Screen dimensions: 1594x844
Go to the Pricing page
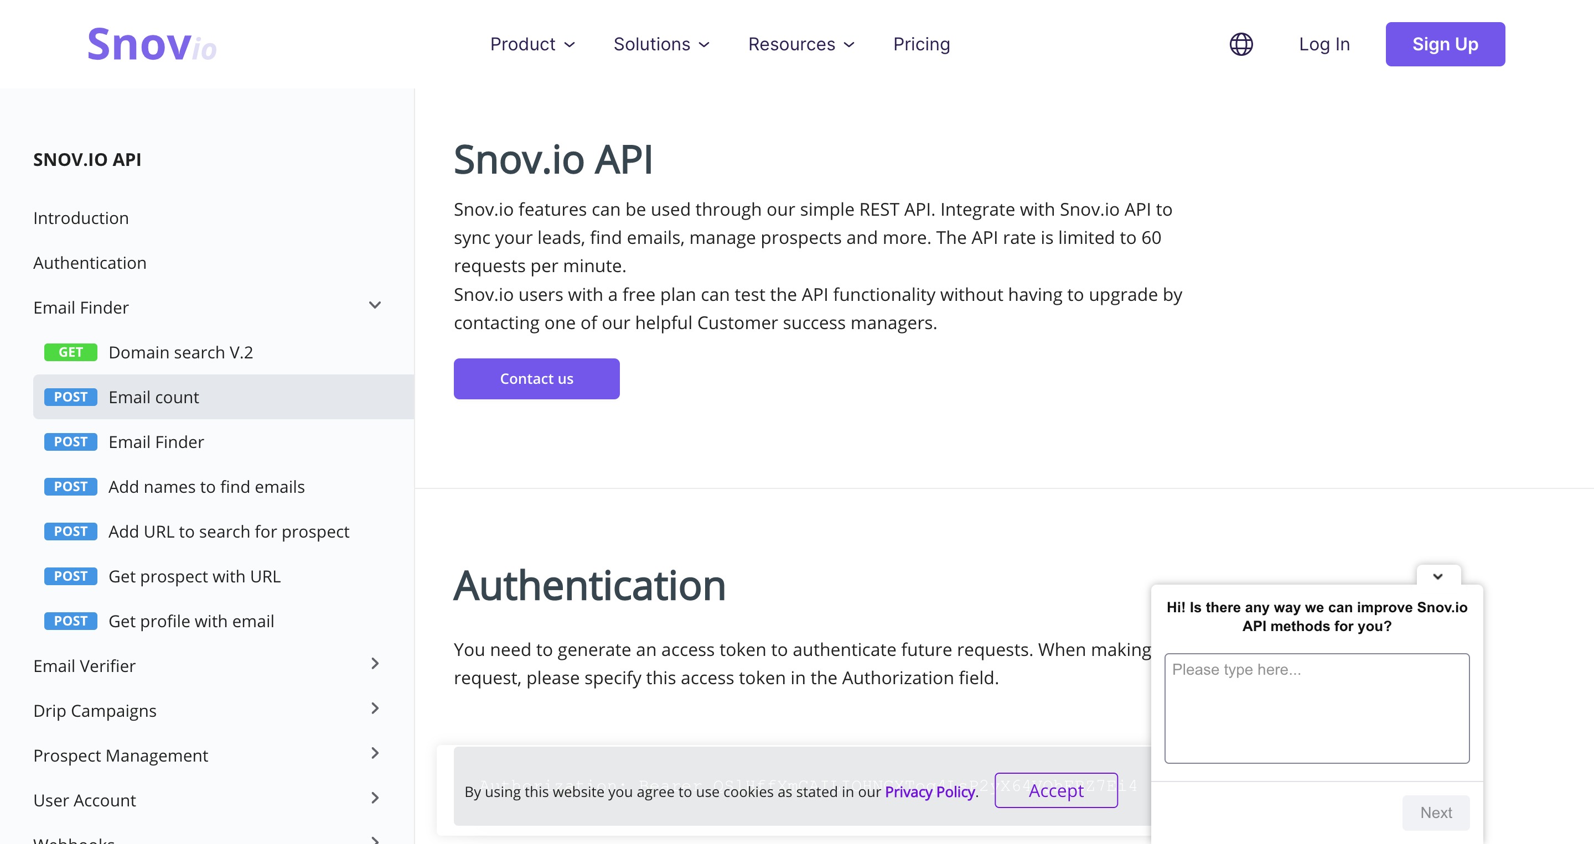[x=922, y=44]
